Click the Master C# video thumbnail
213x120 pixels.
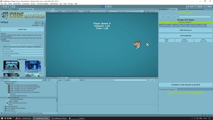(x=33, y=65)
